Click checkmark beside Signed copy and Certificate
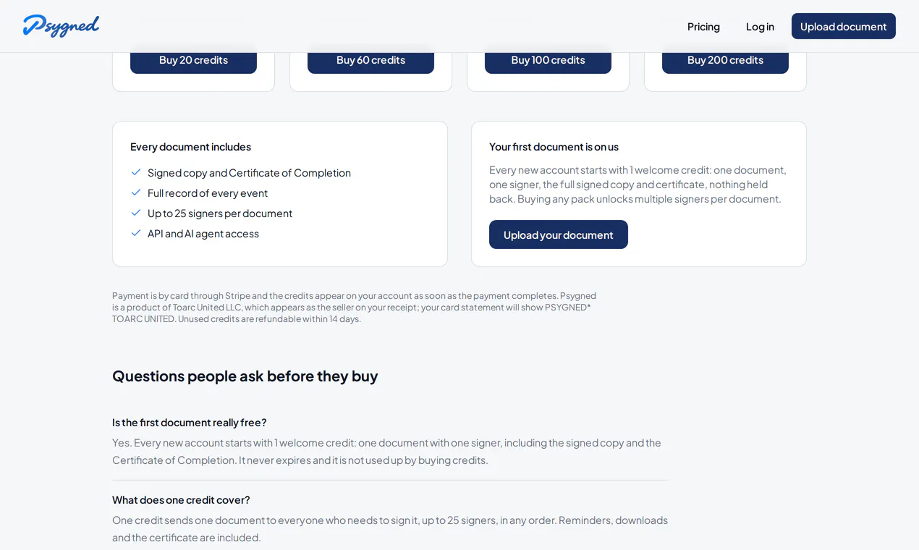Image resolution: width=919 pixels, height=550 pixels. (136, 172)
